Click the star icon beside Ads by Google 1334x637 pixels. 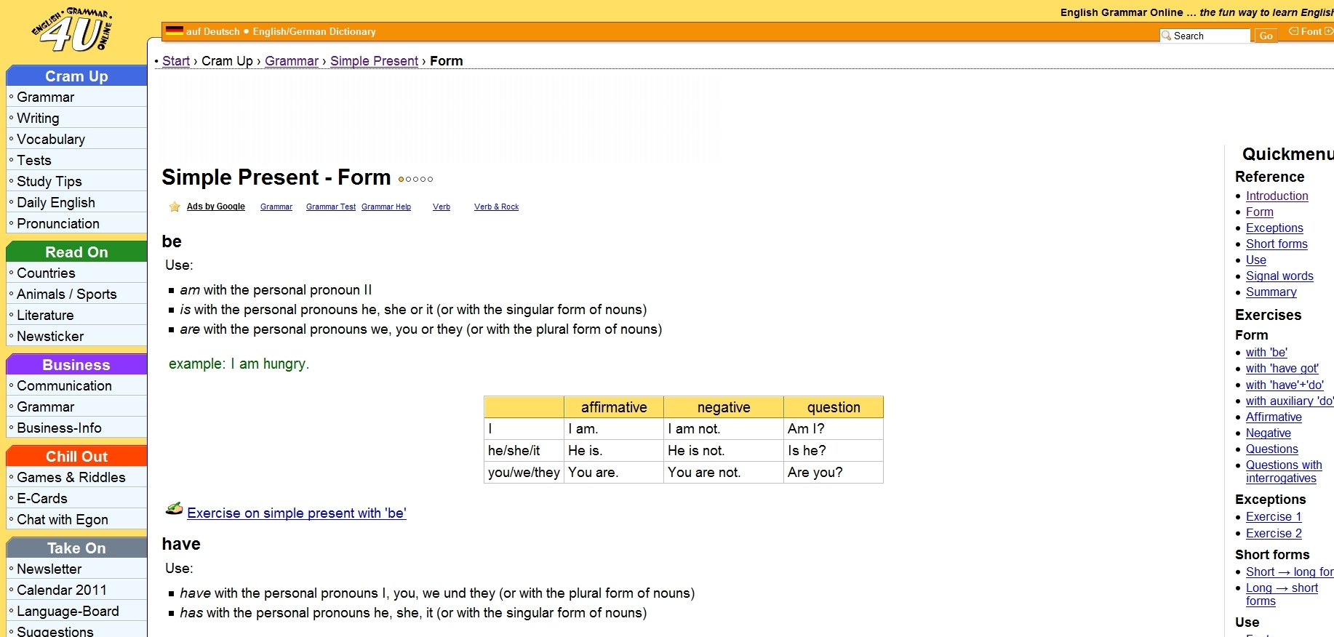175,207
